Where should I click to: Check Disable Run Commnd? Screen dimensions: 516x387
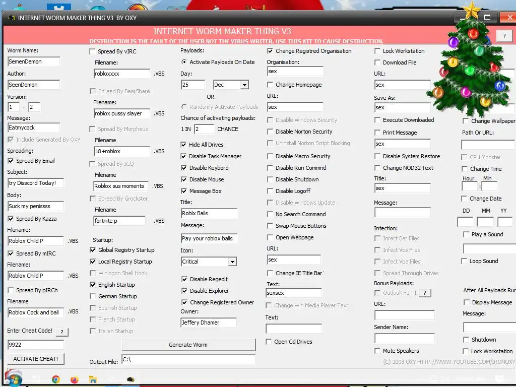(270, 168)
